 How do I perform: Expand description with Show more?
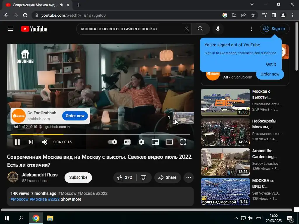pos(71,199)
